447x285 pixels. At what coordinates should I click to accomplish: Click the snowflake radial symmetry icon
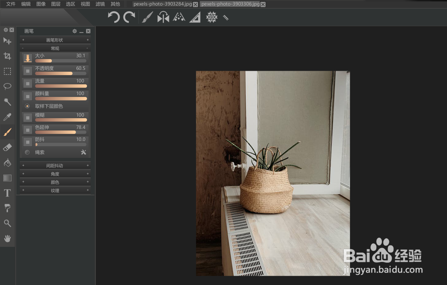pyautogui.click(x=212, y=17)
